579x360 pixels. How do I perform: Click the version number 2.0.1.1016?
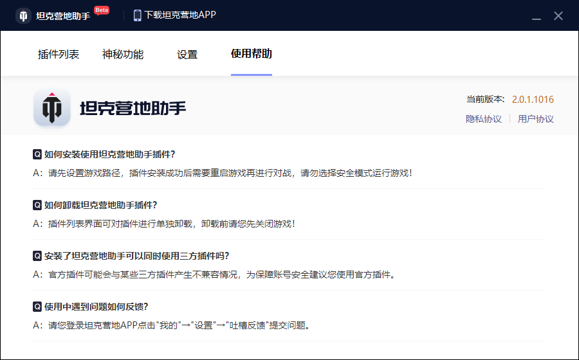point(533,99)
